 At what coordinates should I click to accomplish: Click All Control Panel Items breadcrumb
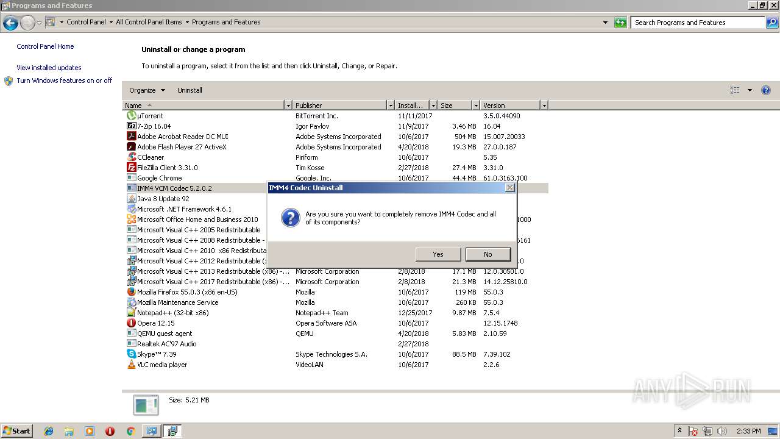click(x=149, y=22)
